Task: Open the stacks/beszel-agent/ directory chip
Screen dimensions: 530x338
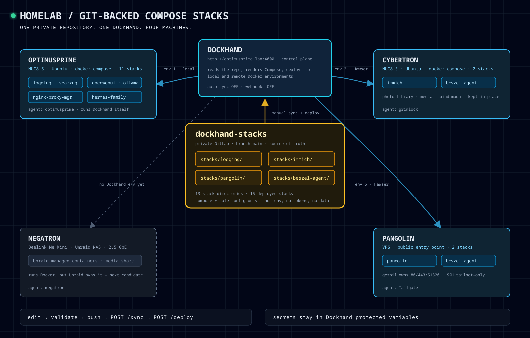Action: (x=301, y=178)
